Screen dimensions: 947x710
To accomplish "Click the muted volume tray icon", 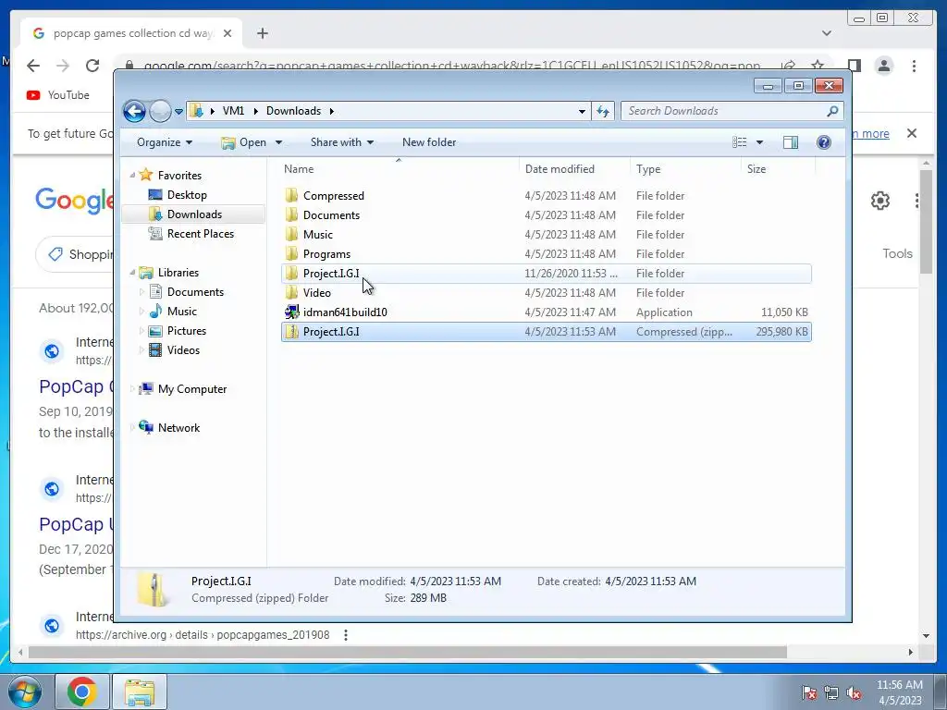I will tap(854, 692).
